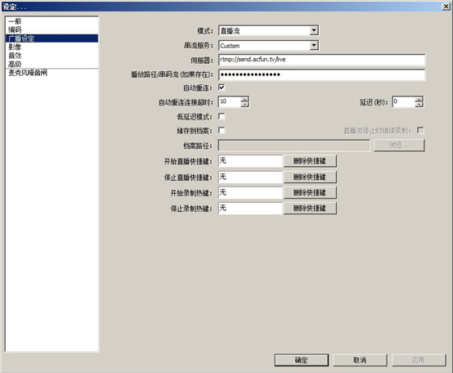Click 删除快捷键 next to 停止录制热键

point(310,208)
